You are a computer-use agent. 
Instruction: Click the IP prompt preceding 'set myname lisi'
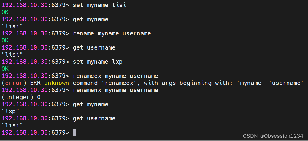coord(35,5)
